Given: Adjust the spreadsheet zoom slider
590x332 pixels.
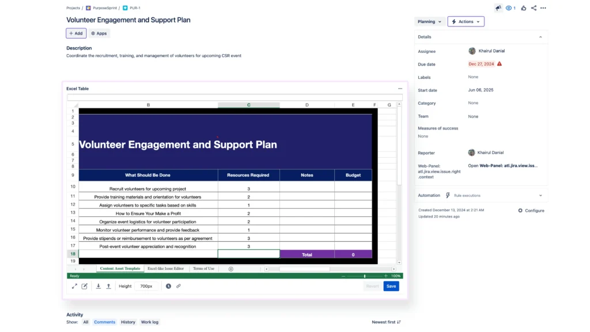Looking at the screenshot, I should coord(365,276).
